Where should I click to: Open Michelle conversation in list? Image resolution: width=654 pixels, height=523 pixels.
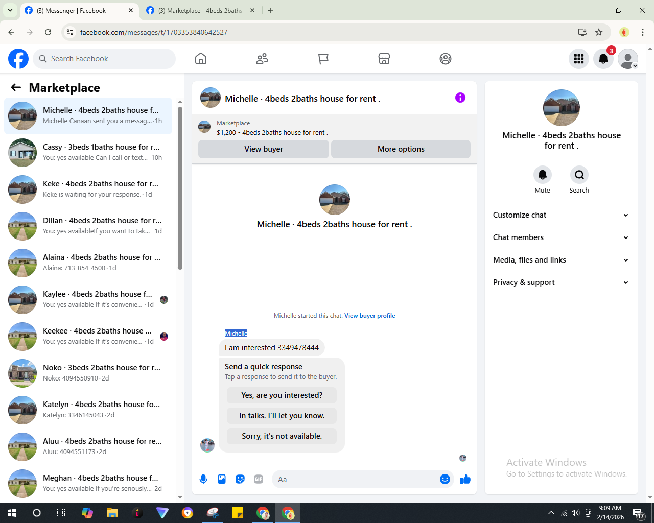[x=88, y=116]
